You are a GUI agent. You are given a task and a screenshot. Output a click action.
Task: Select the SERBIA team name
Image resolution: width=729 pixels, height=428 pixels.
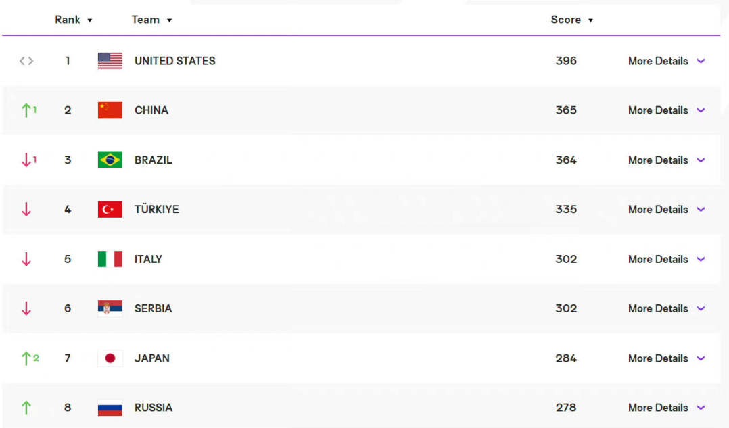click(x=153, y=308)
